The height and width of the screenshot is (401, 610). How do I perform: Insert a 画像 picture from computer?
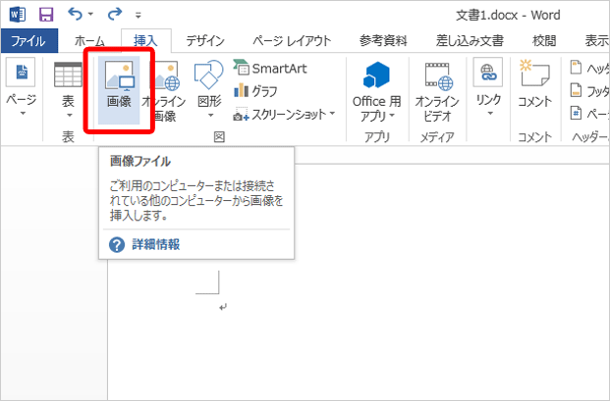pyautogui.click(x=119, y=89)
